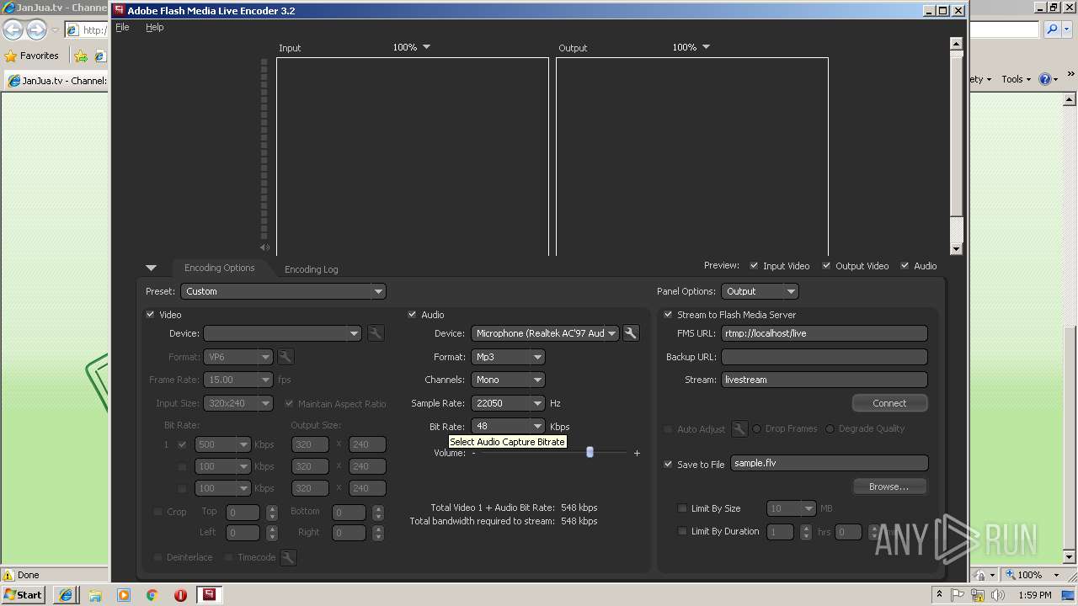Toggle Output Video preview checkbox
The width and height of the screenshot is (1078, 606).
(827, 266)
